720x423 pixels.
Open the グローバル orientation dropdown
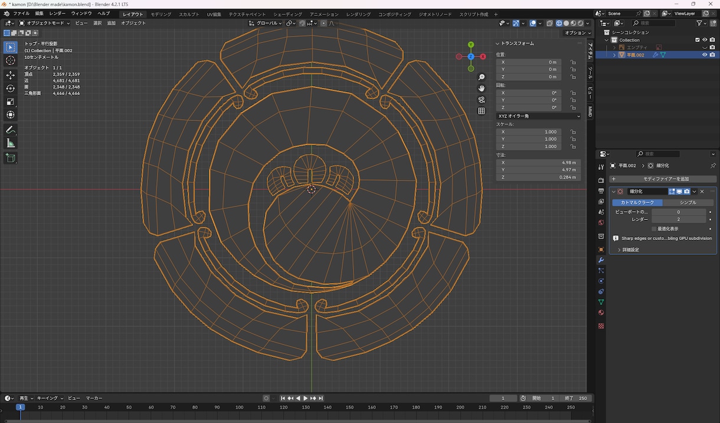point(266,23)
